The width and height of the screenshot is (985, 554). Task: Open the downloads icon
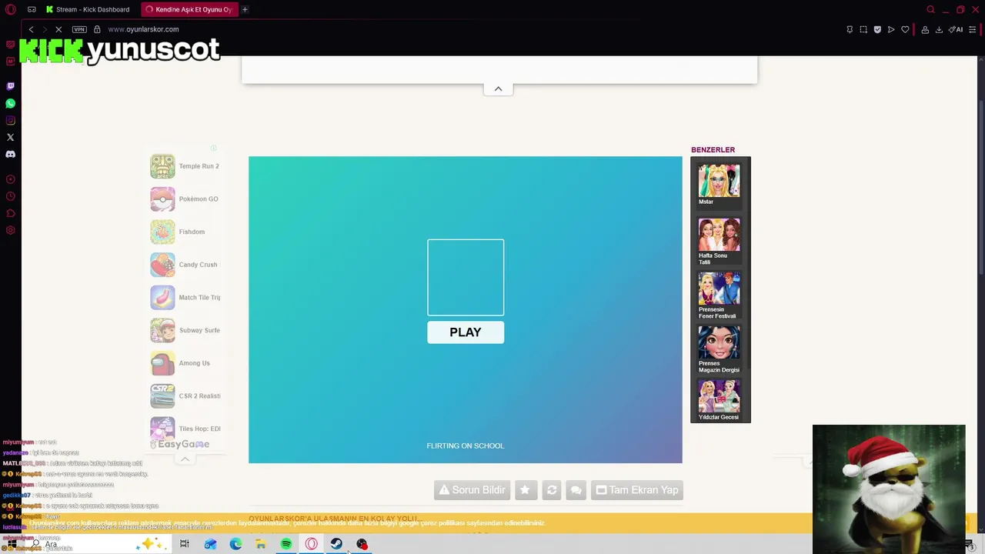point(939,29)
